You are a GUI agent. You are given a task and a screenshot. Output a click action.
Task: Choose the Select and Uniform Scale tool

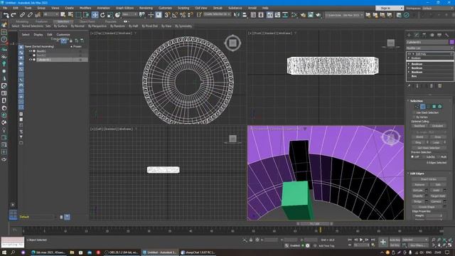(x=110, y=15)
